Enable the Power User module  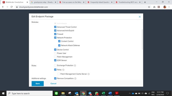55,53
